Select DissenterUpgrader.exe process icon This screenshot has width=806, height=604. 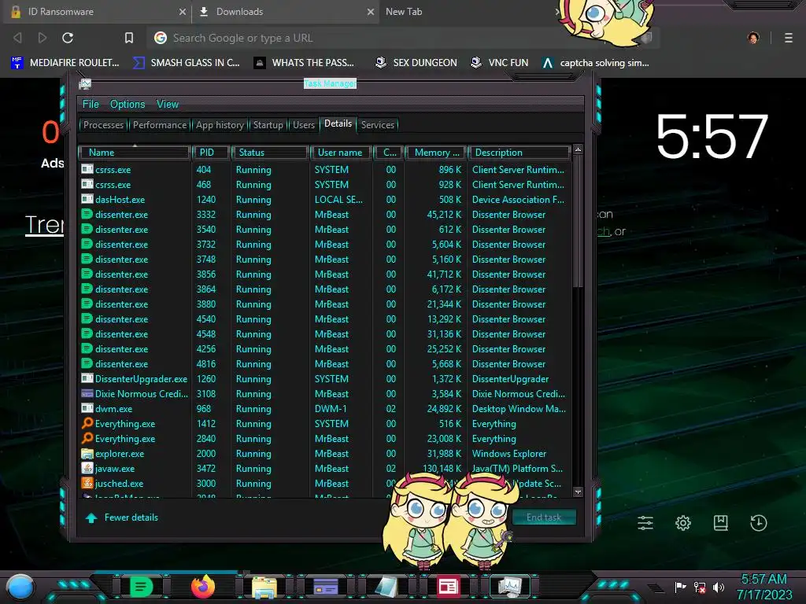click(87, 378)
